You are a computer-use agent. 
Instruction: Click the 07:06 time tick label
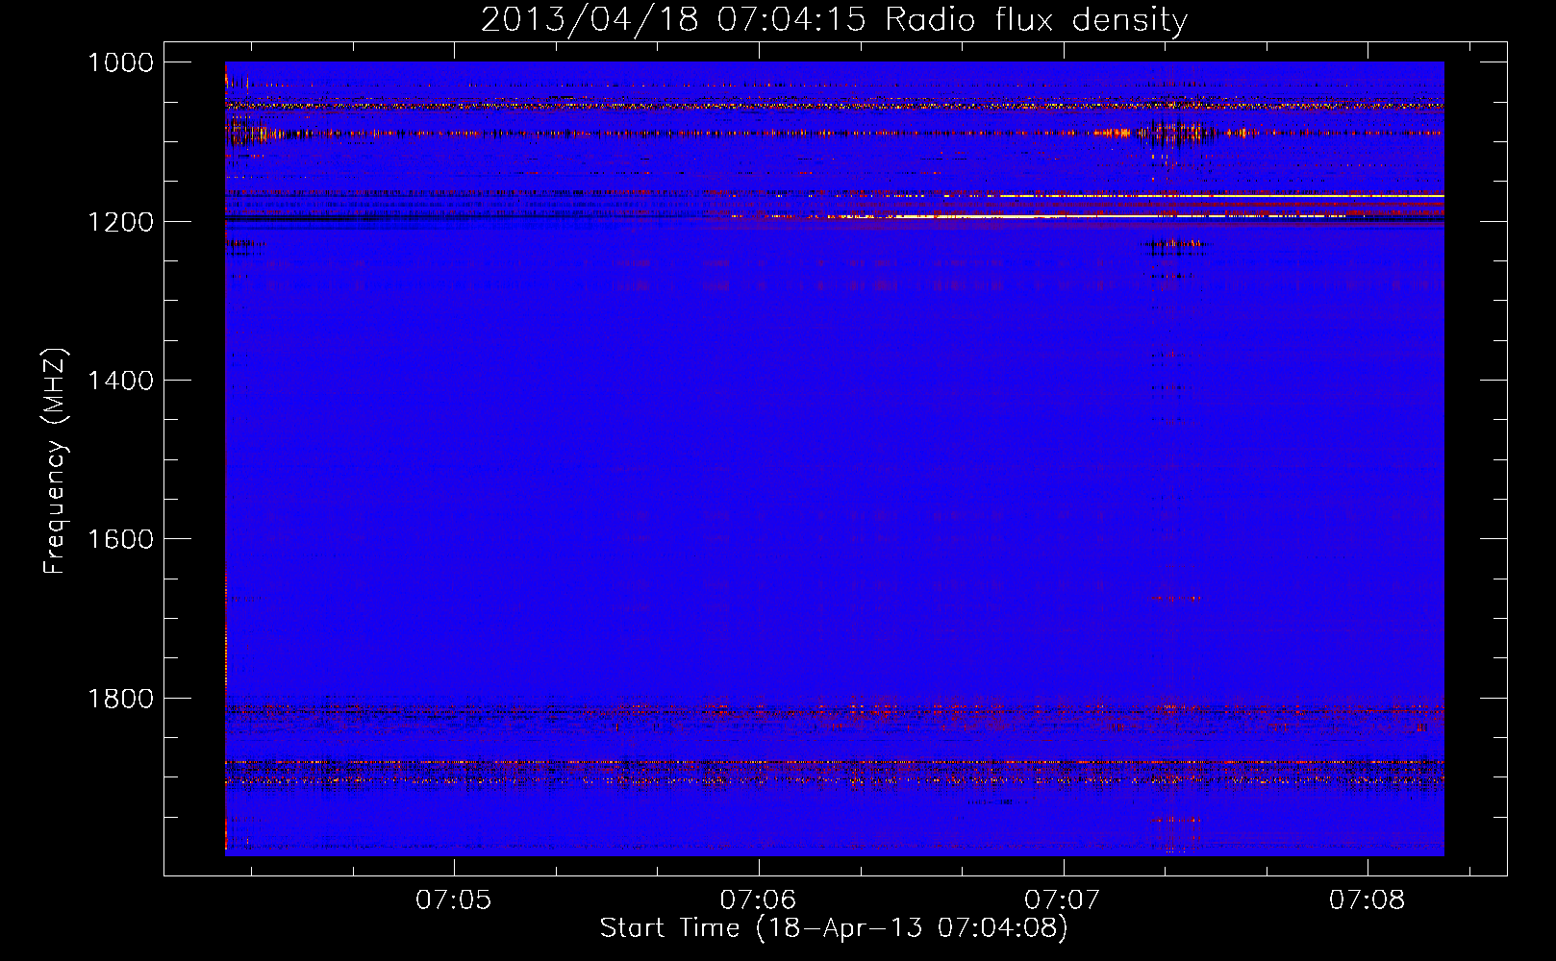click(x=758, y=900)
